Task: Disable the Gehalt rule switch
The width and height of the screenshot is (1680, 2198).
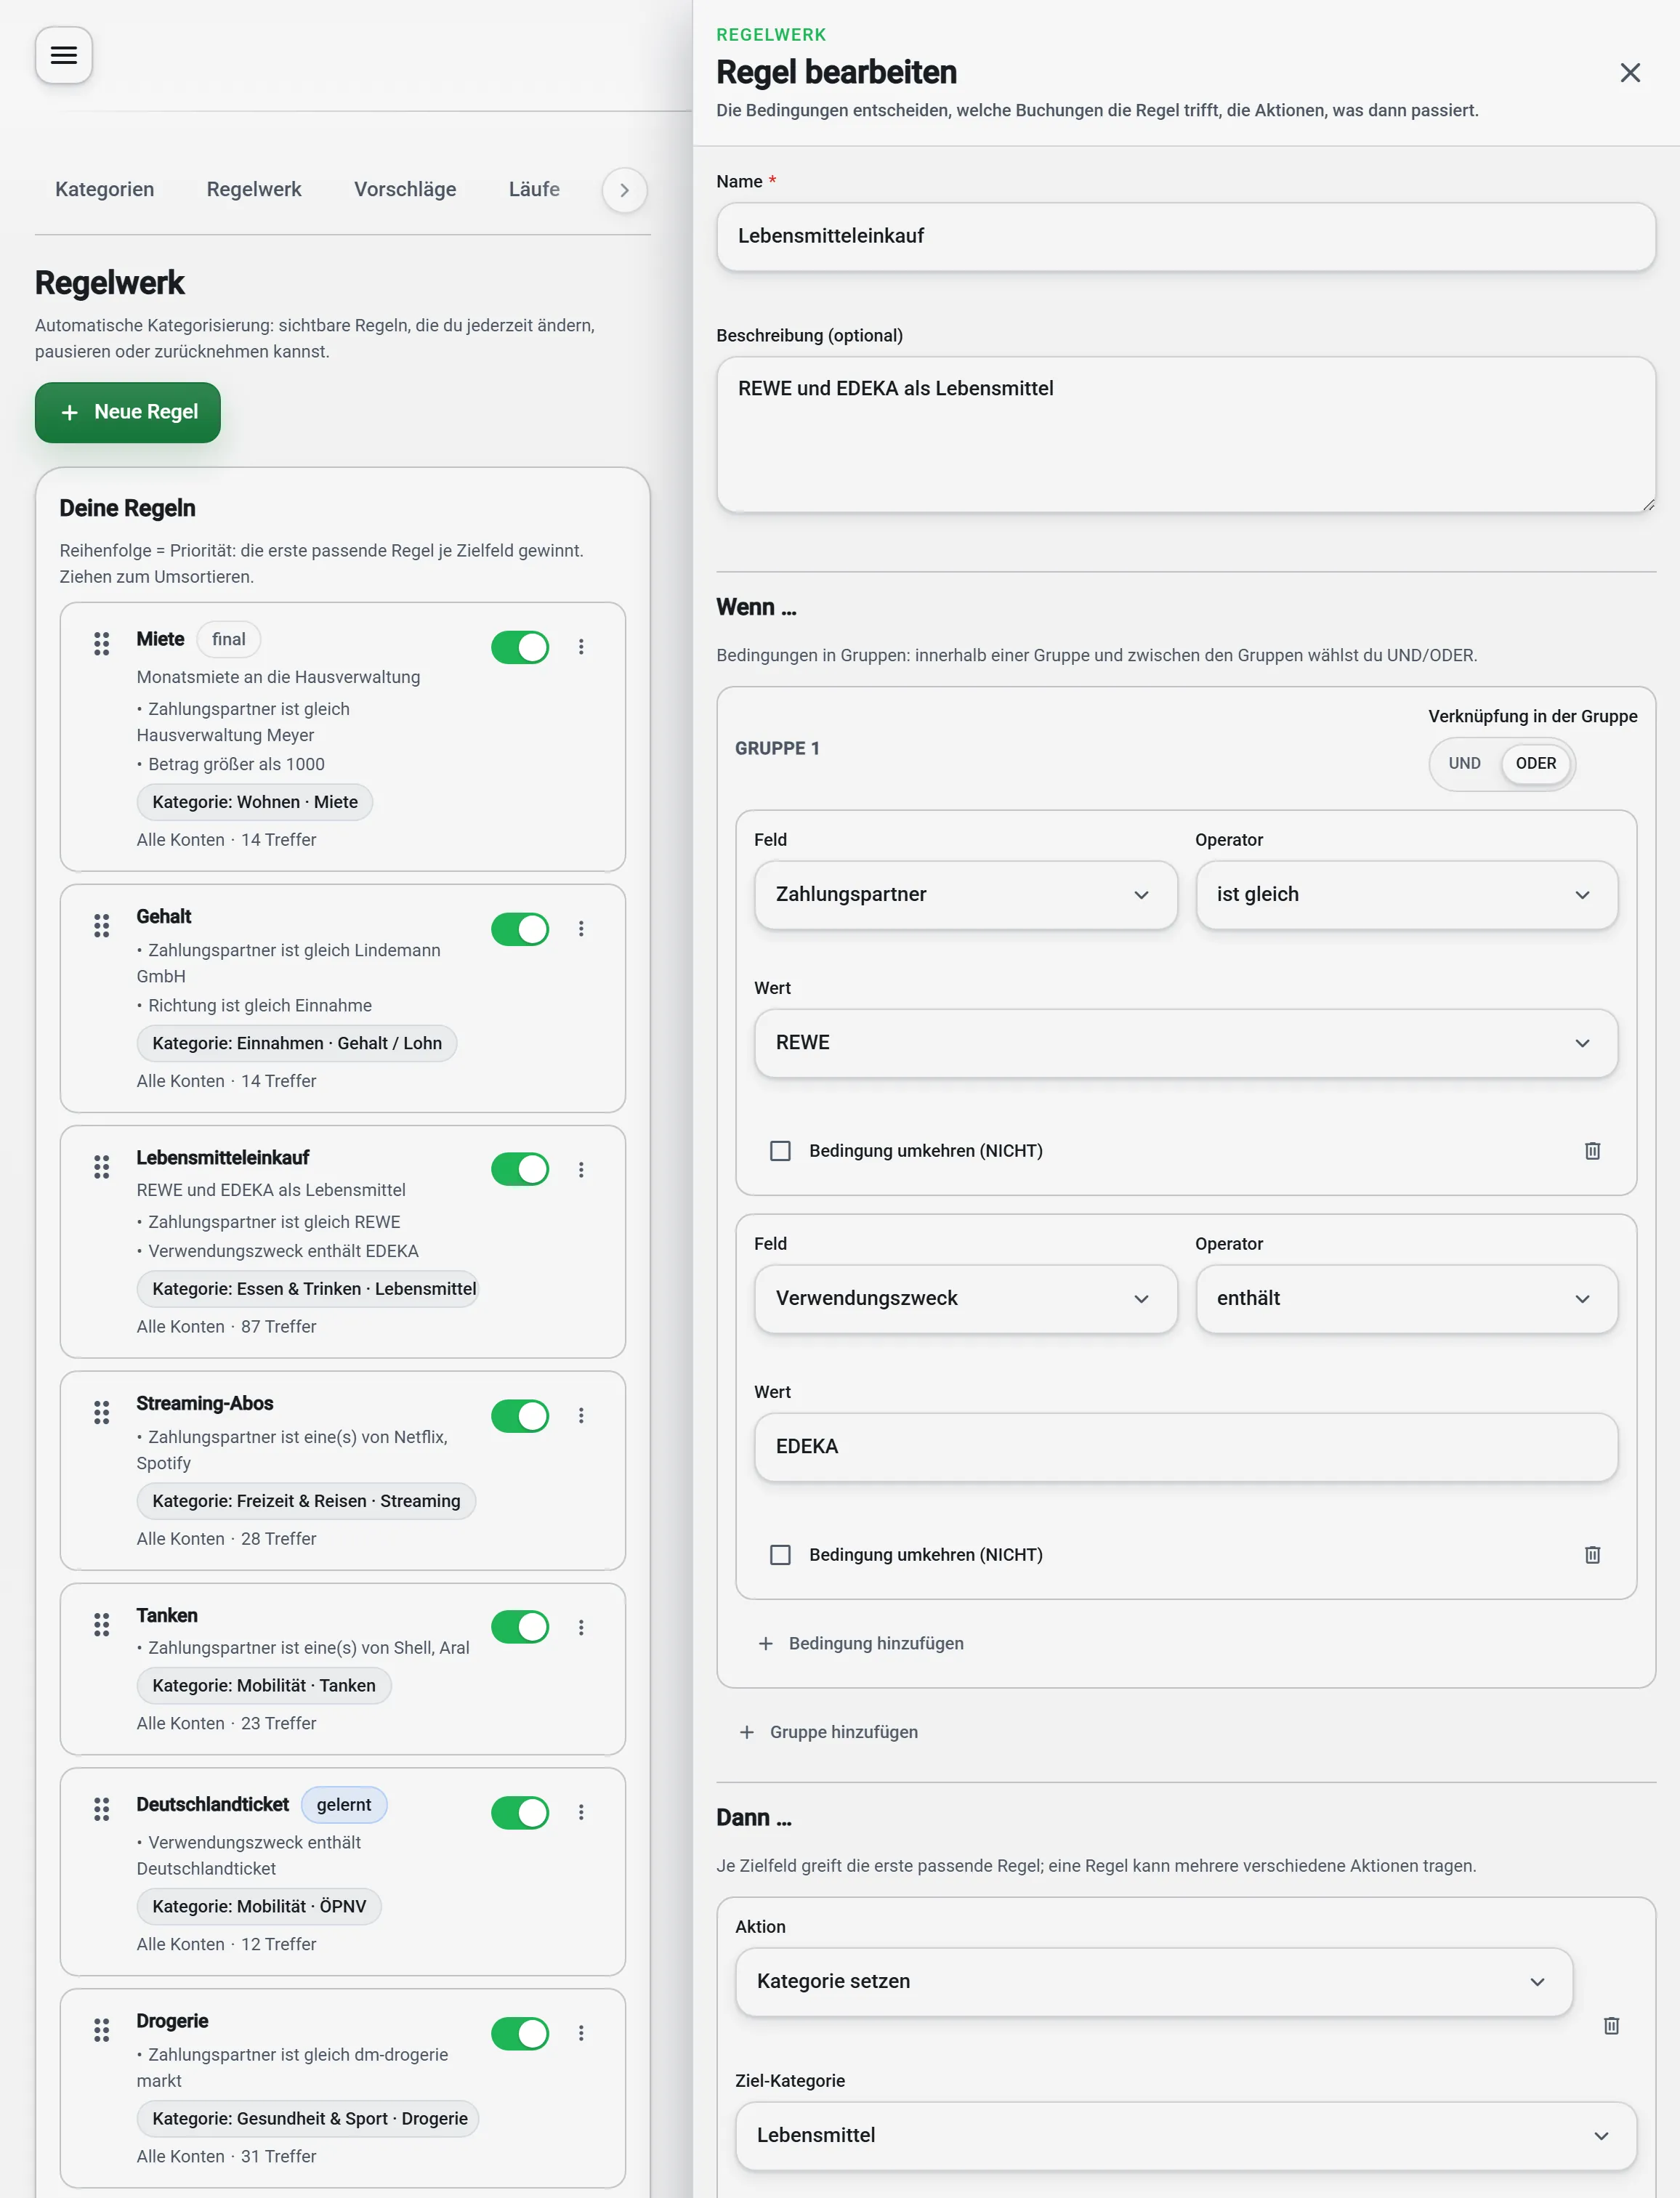Action: [520, 930]
